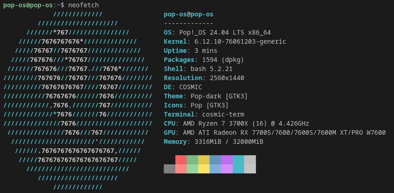Image resolution: width=394 pixels, height=193 pixels.
Task: Click the Theme value Pop-dark [GTK3]
Action: pos(219,96)
